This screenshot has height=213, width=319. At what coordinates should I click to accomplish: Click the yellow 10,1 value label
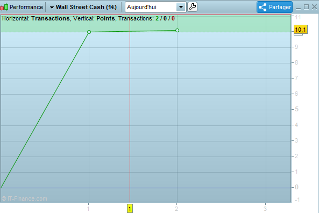point(301,30)
